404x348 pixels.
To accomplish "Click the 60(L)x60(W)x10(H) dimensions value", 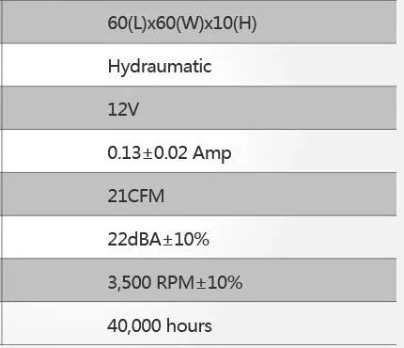I will click(x=181, y=24).
